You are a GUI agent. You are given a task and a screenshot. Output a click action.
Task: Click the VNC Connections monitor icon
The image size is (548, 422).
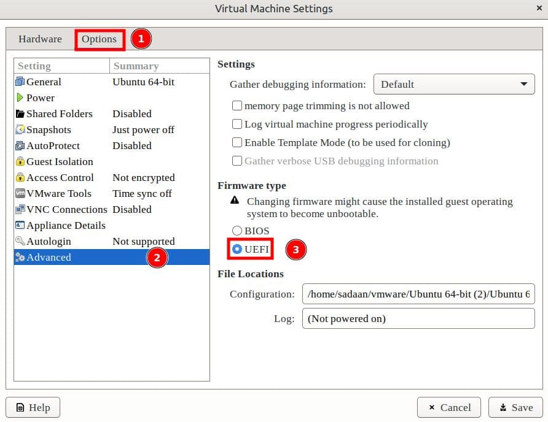(20, 209)
